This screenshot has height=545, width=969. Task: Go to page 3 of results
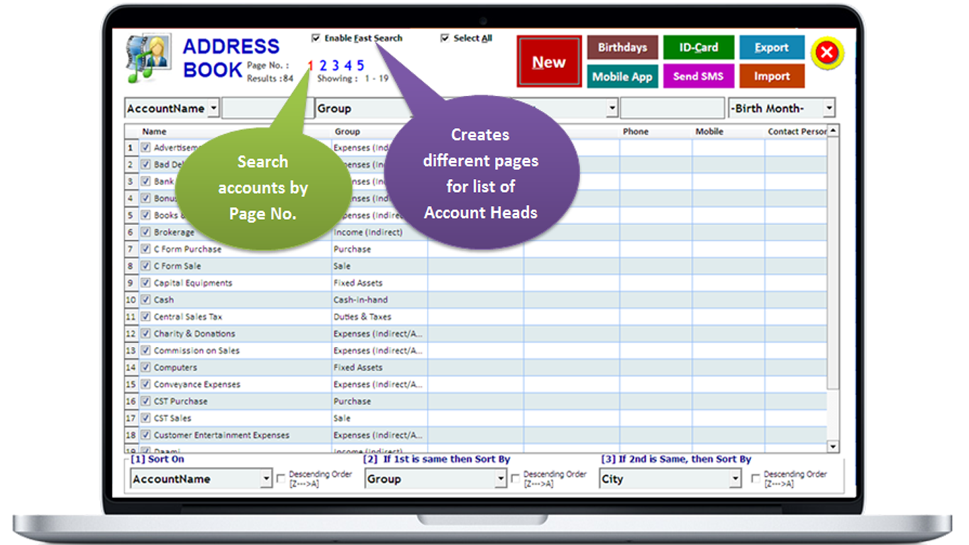pos(336,66)
